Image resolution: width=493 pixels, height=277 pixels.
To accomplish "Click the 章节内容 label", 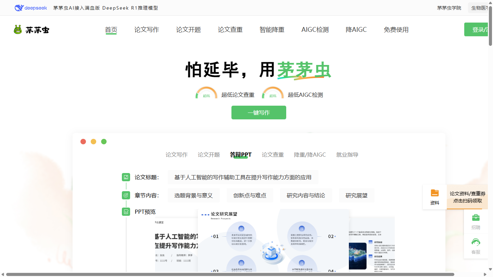I will click(x=147, y=195).
